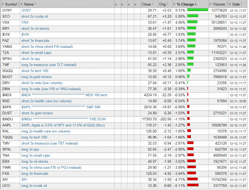This screenshot has height=190, width=249.
Task: Click the Symbol column sort arrows
Action: click(x=18, y=4)
